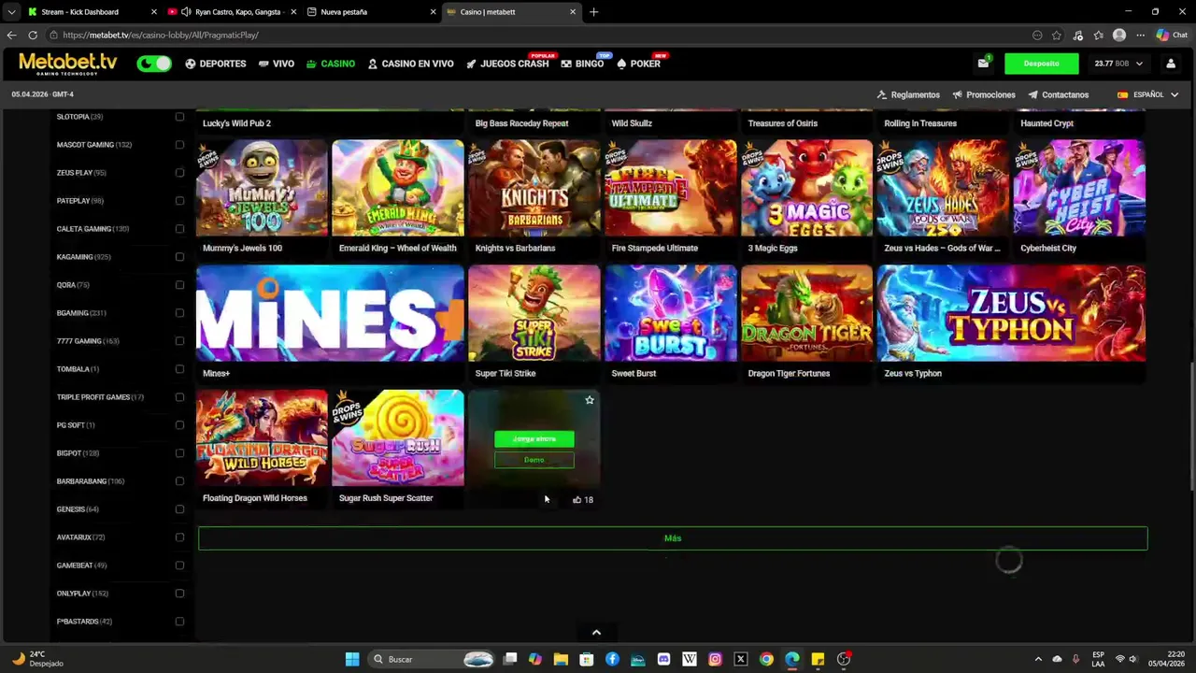Load more games with Más button

click(673, 538)
